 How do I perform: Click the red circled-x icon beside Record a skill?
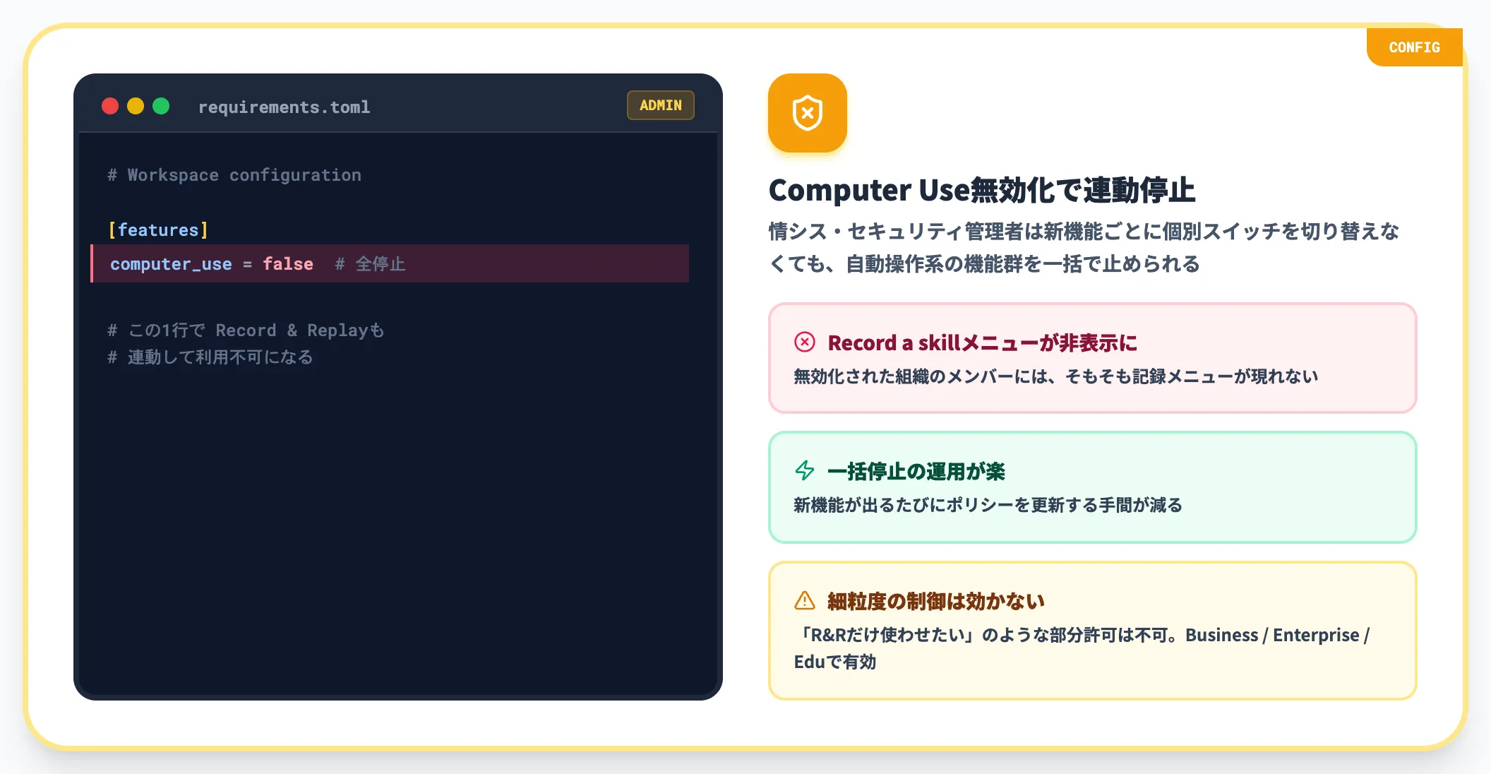[x=805, y=343]
